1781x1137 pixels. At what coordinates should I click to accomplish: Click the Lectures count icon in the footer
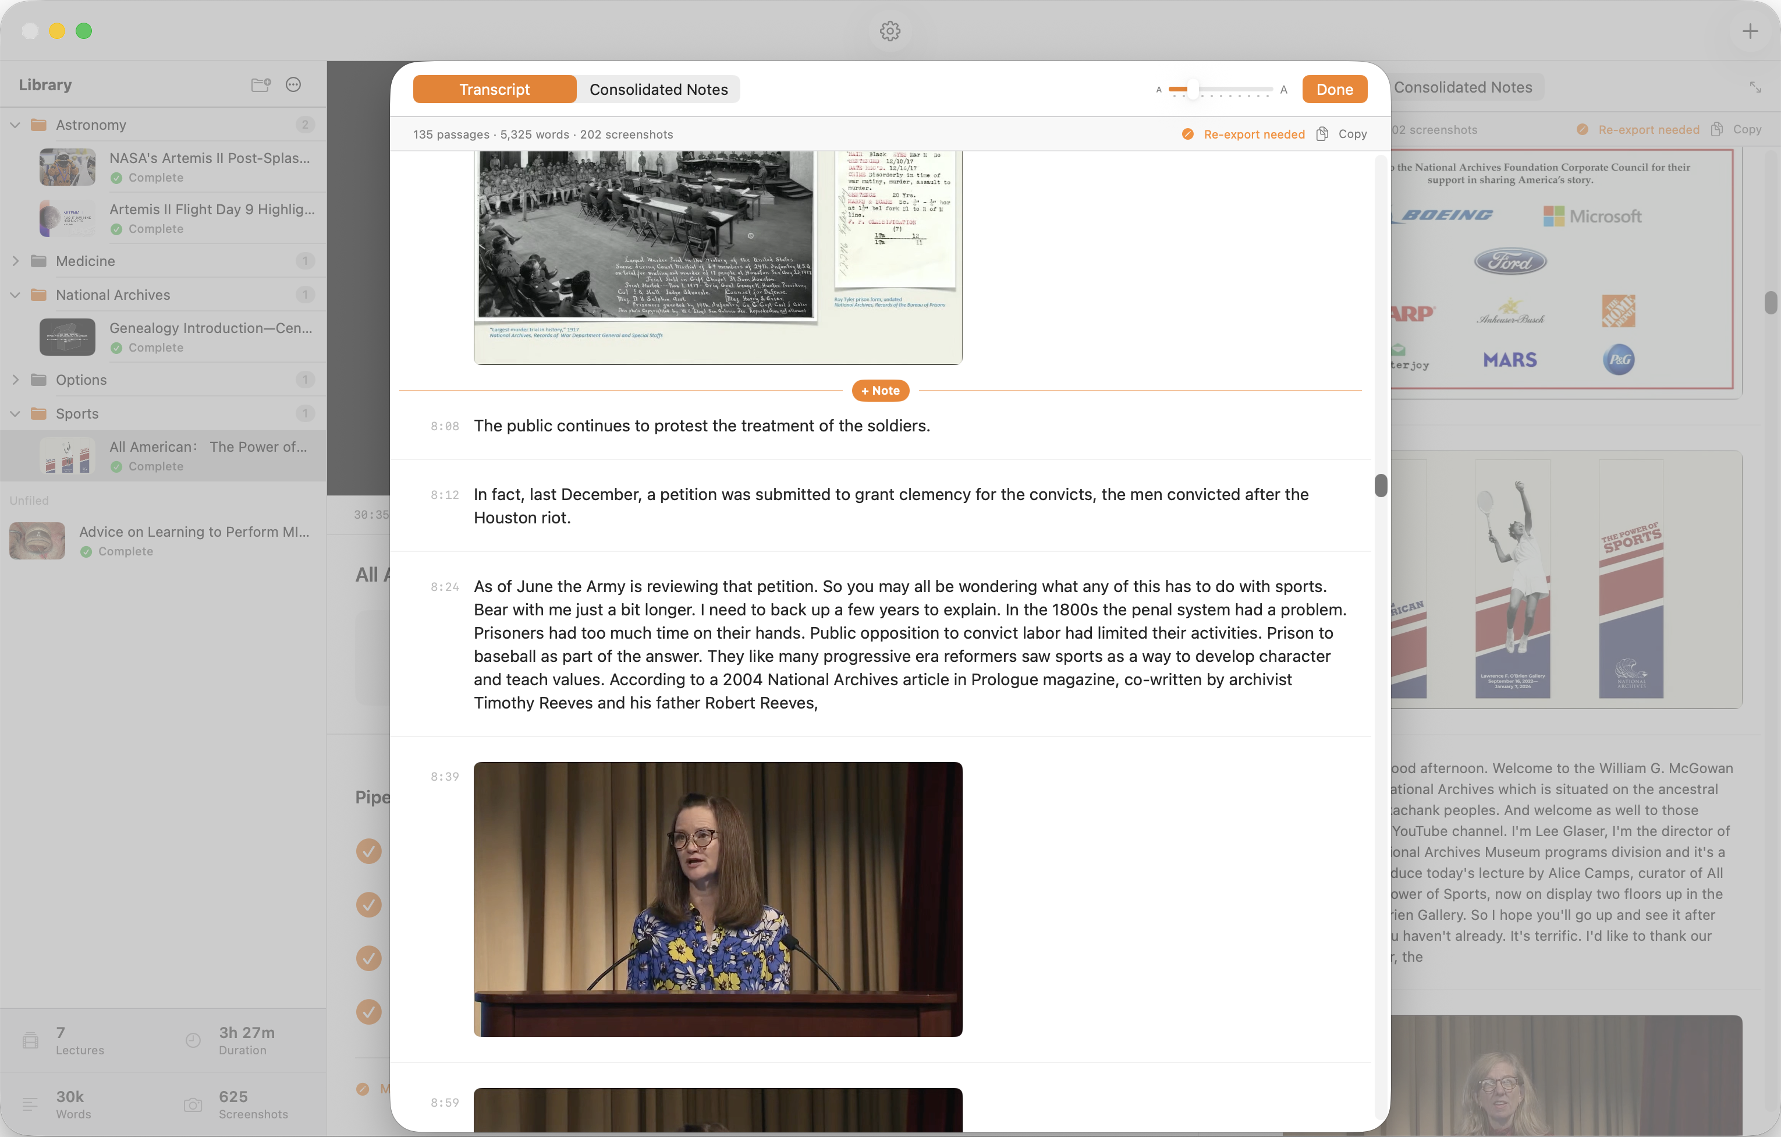[x=30, y=1040]
